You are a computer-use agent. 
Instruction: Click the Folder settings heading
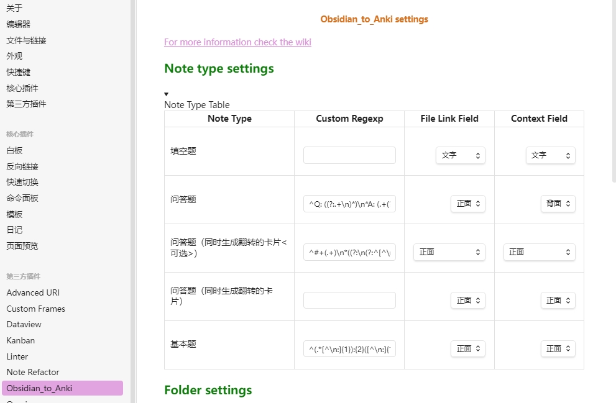[x=208, y=390]
